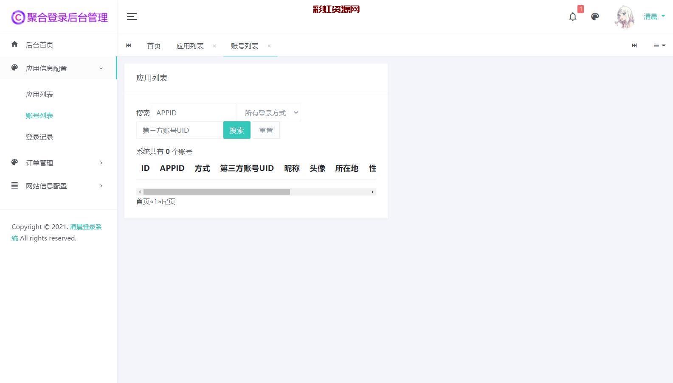Open the 清晨 user dropdown menu

click(x=654, y=17)
